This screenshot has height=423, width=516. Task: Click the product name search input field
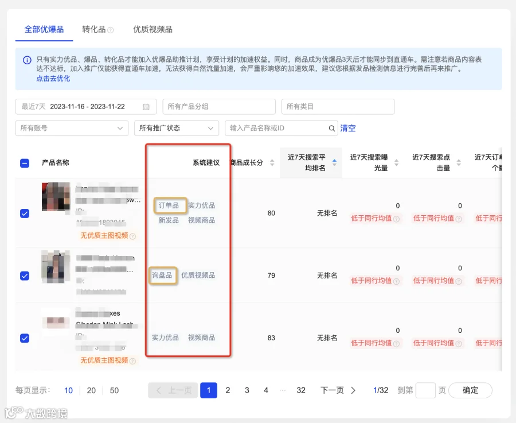(278, 128)
